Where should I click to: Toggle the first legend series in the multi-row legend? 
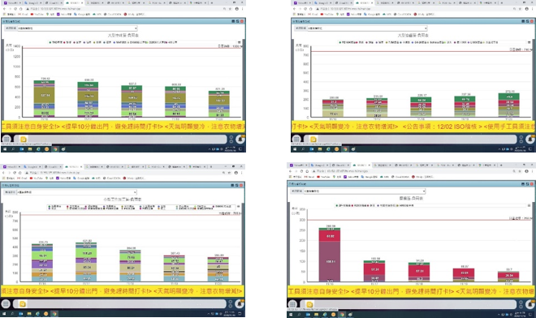click(x=54, y=207)
